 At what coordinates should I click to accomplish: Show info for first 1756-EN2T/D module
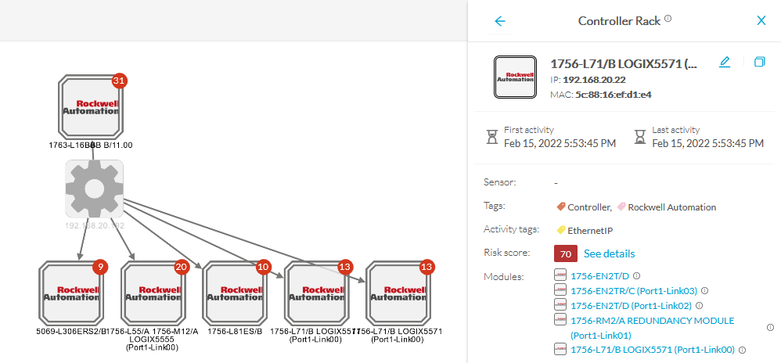tap(636, 275)
